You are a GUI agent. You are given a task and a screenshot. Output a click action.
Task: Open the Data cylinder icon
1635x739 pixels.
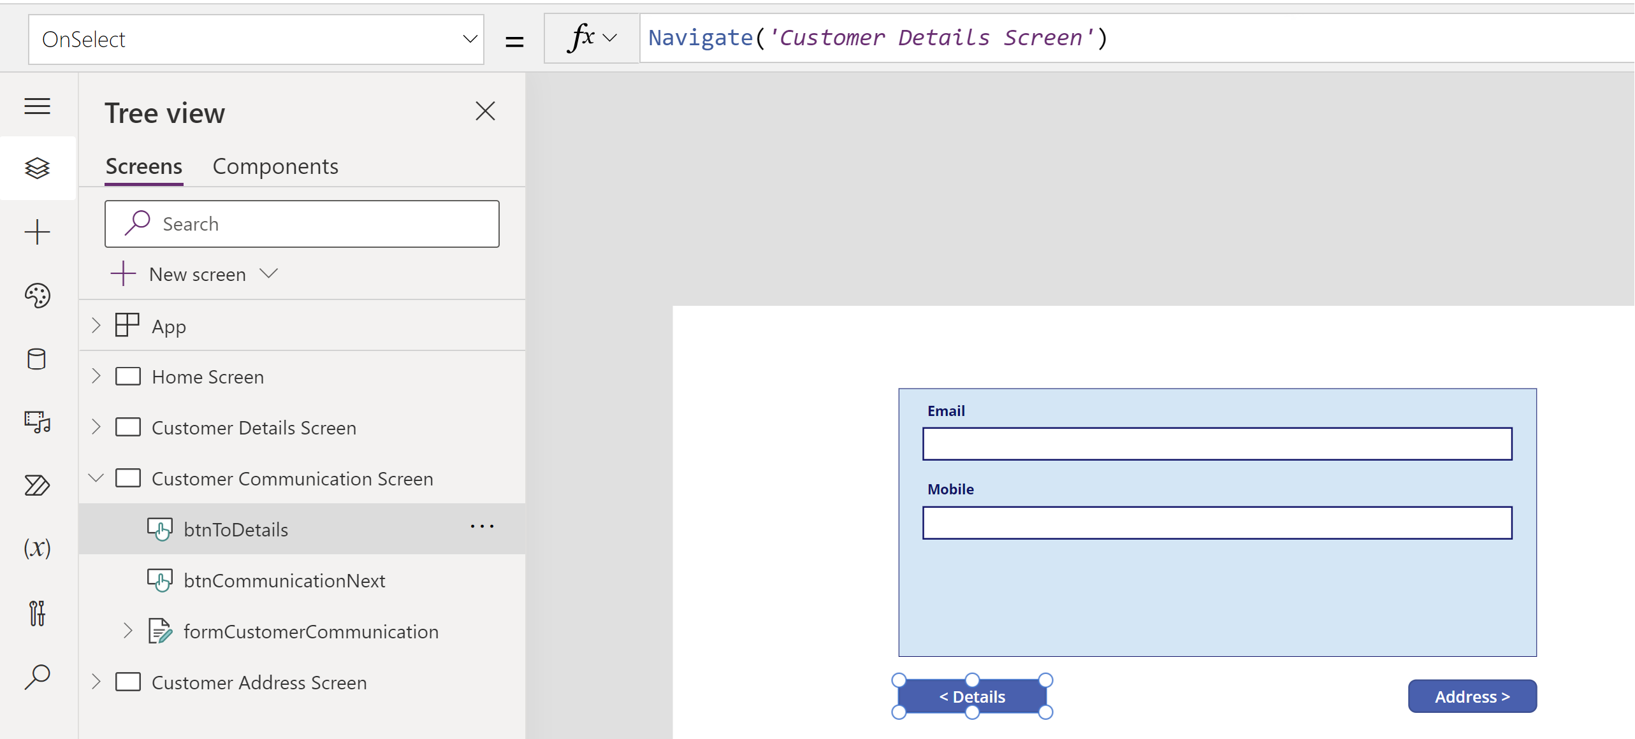pyautogui.click(x=37, y=359)
